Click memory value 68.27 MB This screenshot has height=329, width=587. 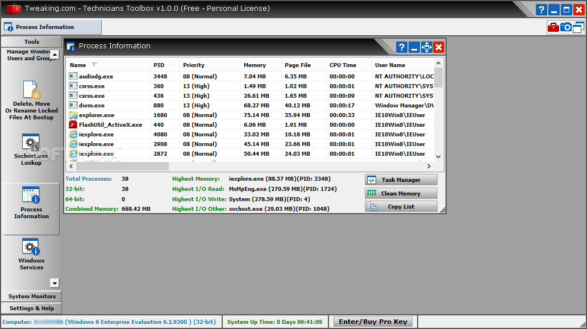(x=256, y=106)
